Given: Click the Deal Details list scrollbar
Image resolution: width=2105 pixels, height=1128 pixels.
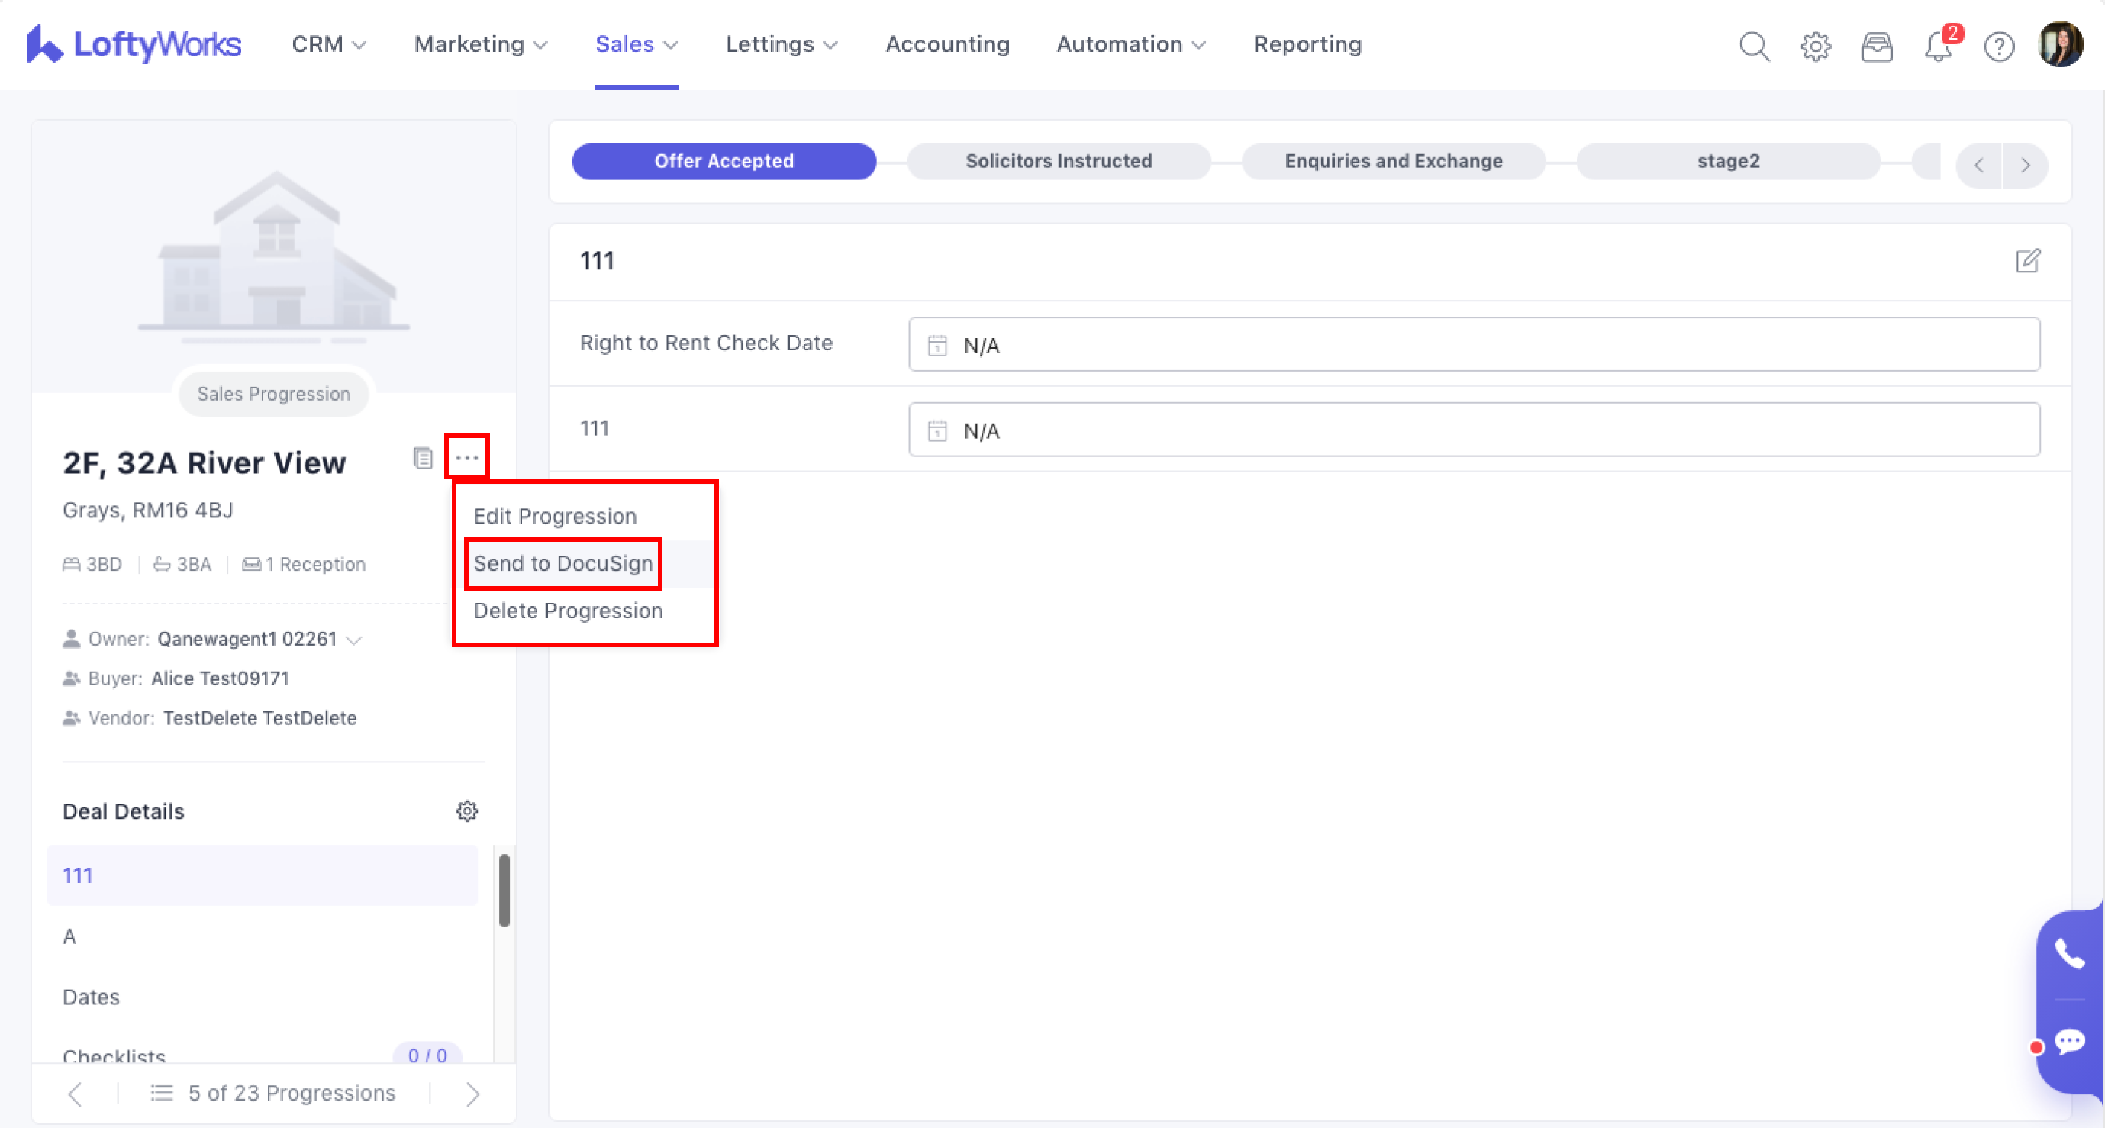Looking at the screenshot, I should [x=504, y=890].
